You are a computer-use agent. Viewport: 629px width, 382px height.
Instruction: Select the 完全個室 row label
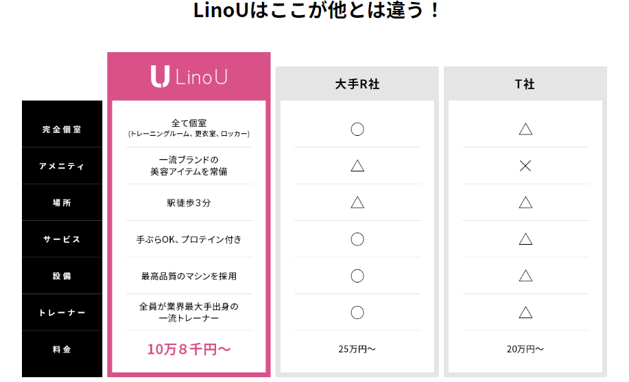click(62, 129)
